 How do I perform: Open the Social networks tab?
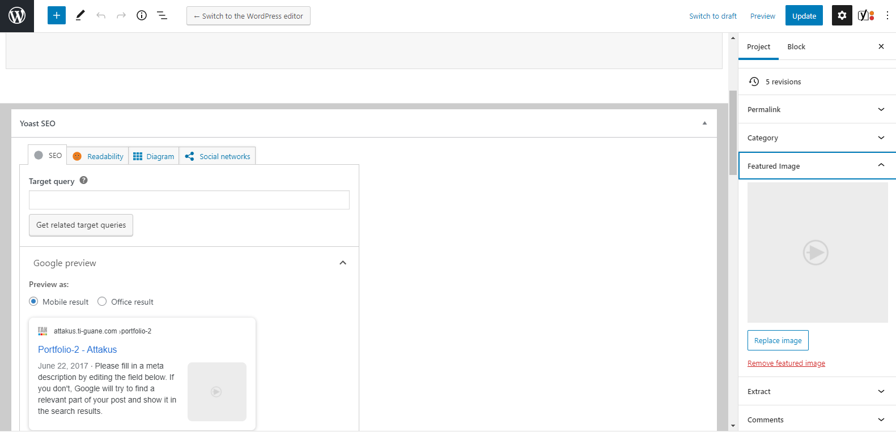pyautogui.click(x=218, y=156)
